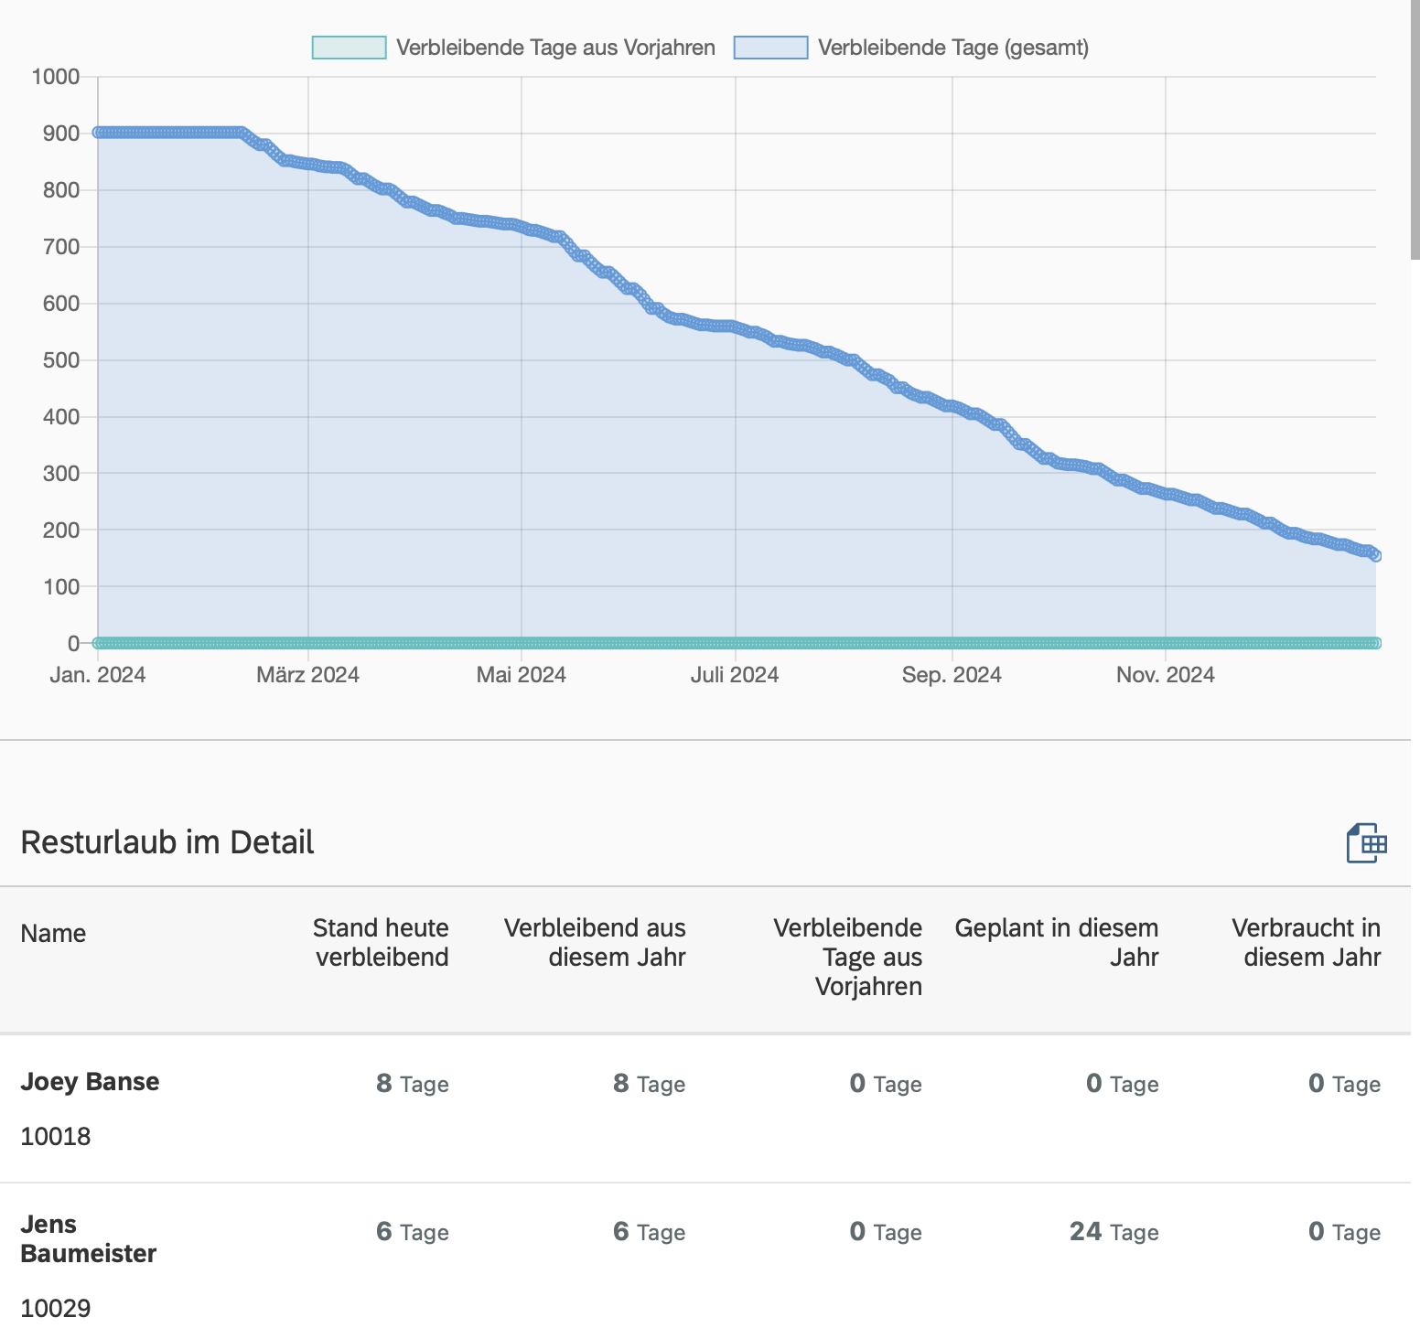
Task: Click the blue legend swatch for gesamt
Action: (x=770, y=48)
